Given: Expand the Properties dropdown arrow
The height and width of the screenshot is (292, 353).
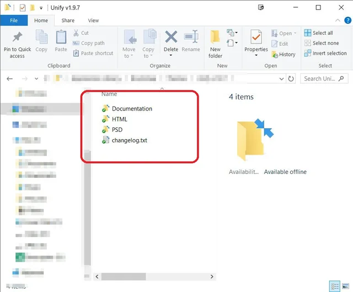Looking at the screenshot, I should pos(256,55).
